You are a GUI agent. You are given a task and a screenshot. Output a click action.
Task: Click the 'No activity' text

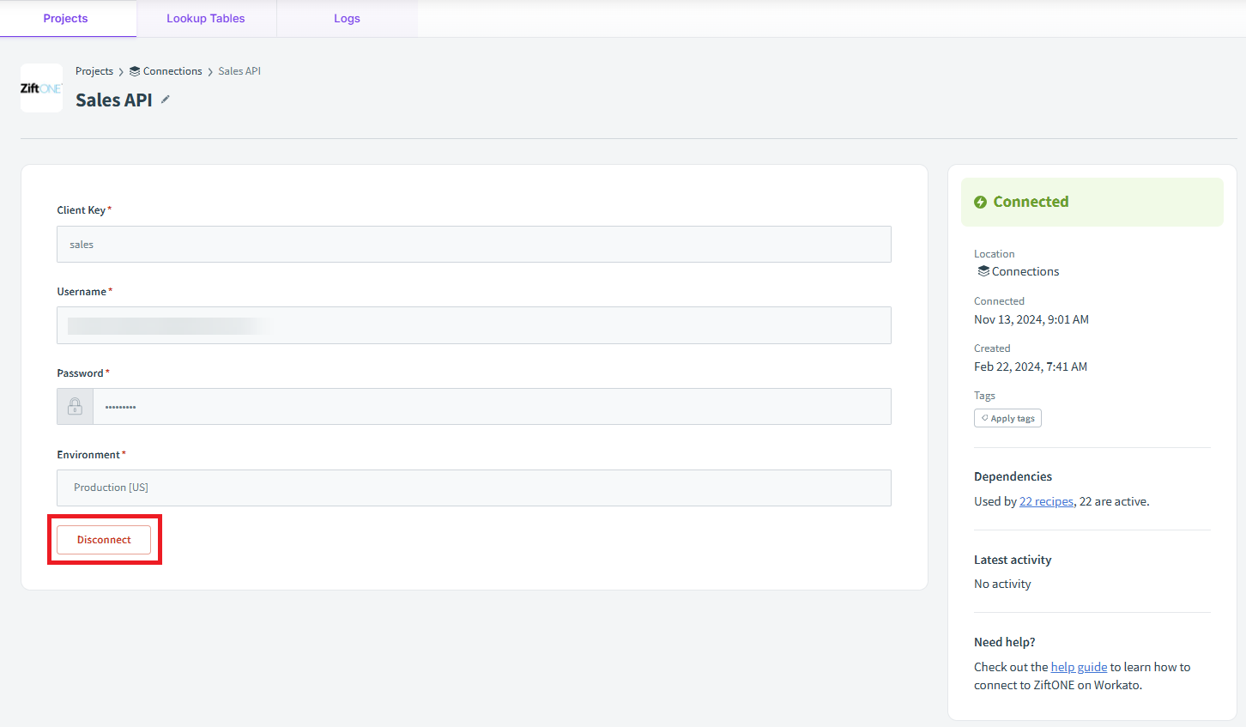coord(1002,584)
